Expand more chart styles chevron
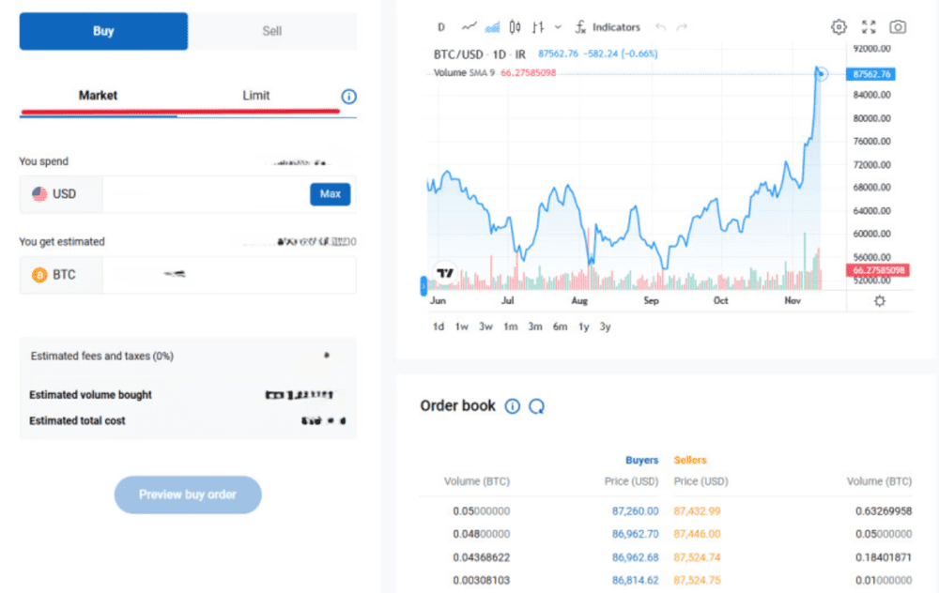 [558, 27]
